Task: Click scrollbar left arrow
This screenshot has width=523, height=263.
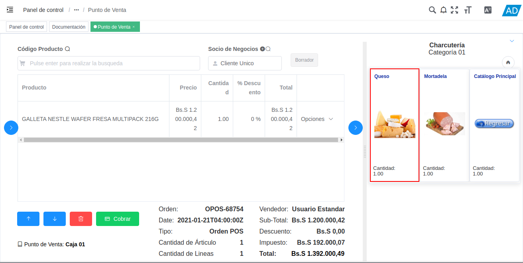Action: pyautogui.click(x=21, y=140)
